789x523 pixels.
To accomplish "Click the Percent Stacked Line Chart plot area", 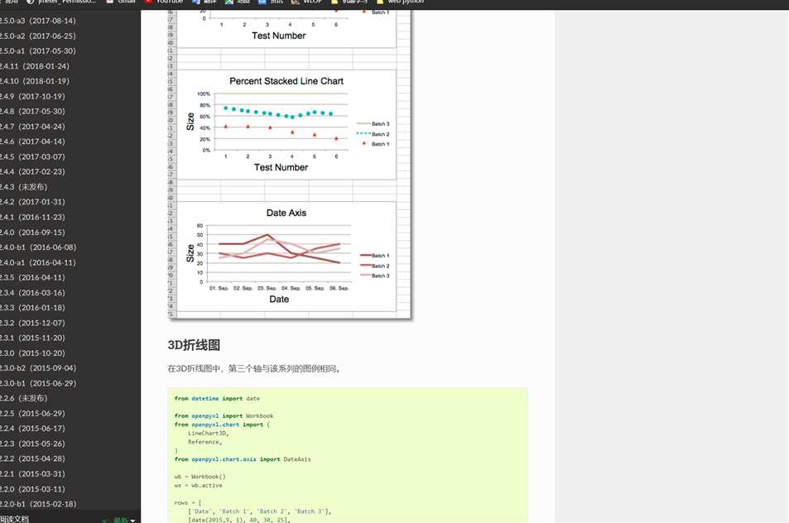I will pos(281,122).
